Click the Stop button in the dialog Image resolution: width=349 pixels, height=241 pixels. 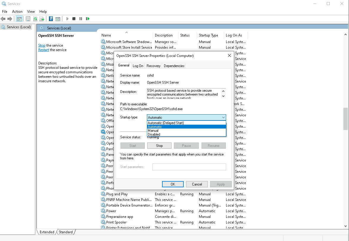click(x=159, y=145)
